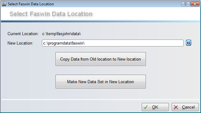Click the large gray "Select Faswin Data Location" heading
Viewport: 201px width, 113px height.
pyautogui.click(x=51, y=14)
